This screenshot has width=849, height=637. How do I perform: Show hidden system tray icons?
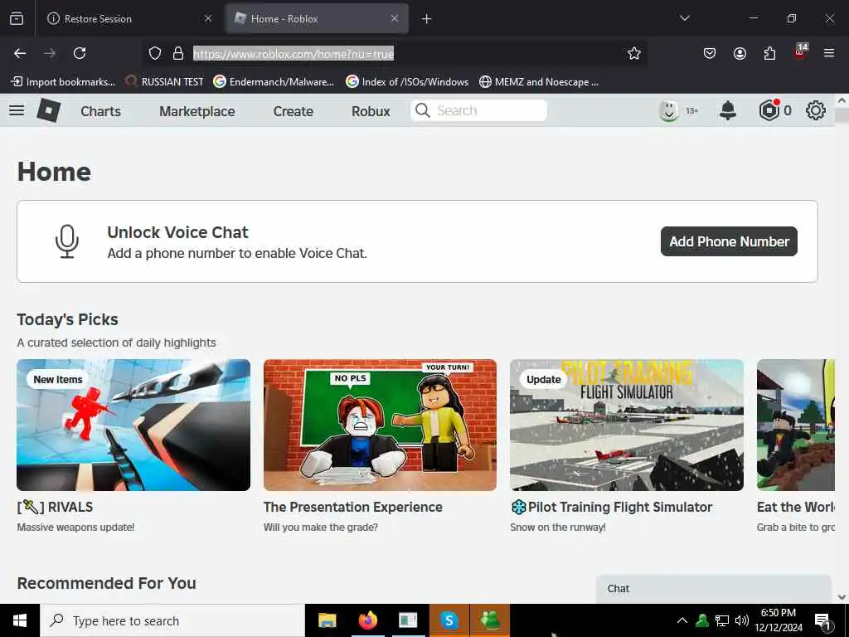(682, 620)
